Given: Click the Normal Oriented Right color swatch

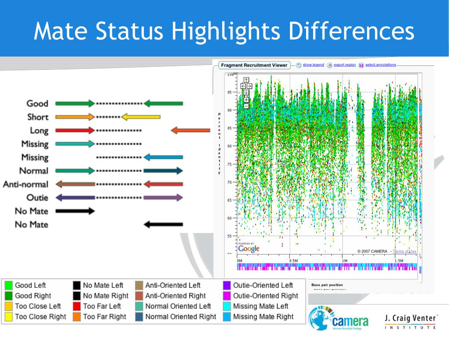Looking at the screenshot, I should [139, 317].
